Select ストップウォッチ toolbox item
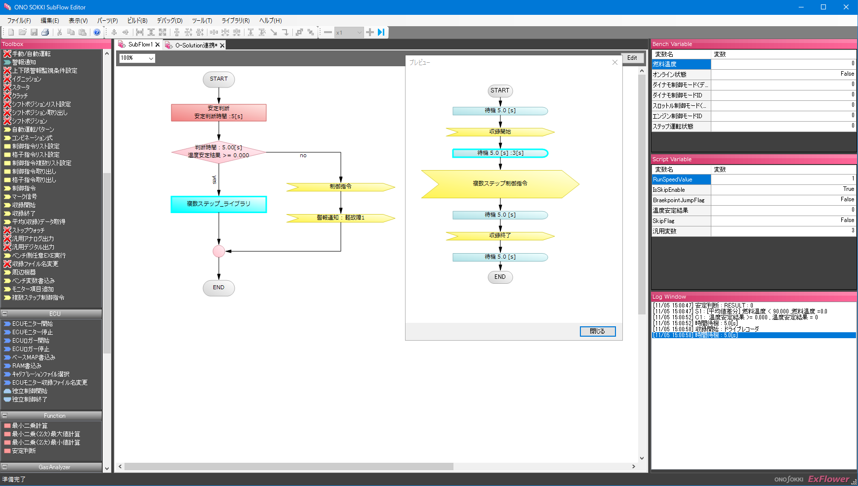The image size is (858, 486). 28,230
